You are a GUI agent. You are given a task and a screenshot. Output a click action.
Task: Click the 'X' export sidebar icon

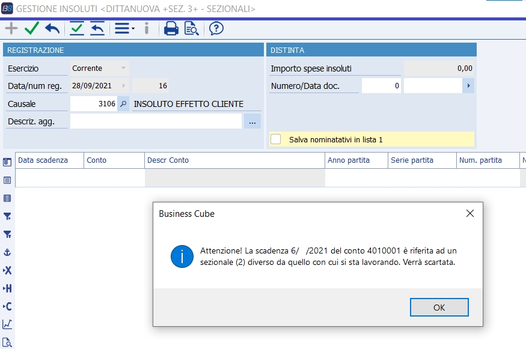(x=7, y=270)
